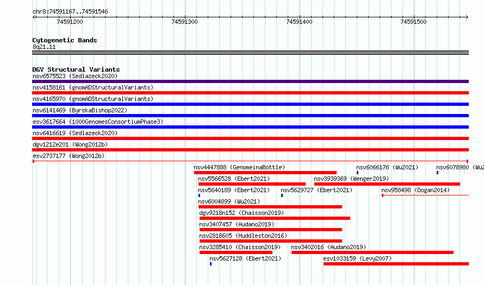Viewport: 484px width, 285px height.
Task: Click the nsv6575523 (Sedlazeck2020) purple variant bar
Action: 250,81
